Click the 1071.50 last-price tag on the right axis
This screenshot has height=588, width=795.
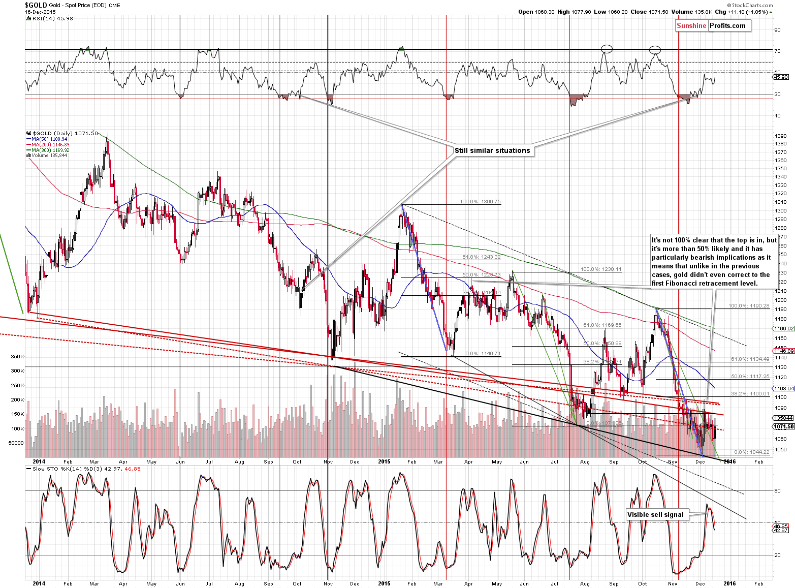pyautogui.click(x=784, y=426)
